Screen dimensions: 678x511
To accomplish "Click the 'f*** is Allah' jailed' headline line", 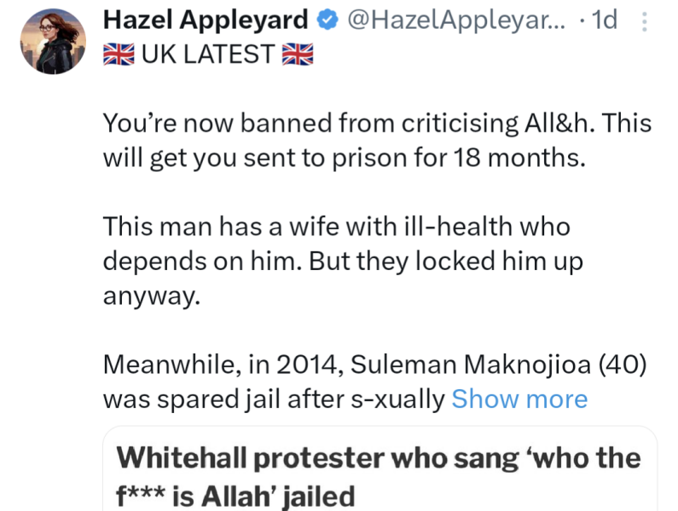I will point(235,494).
